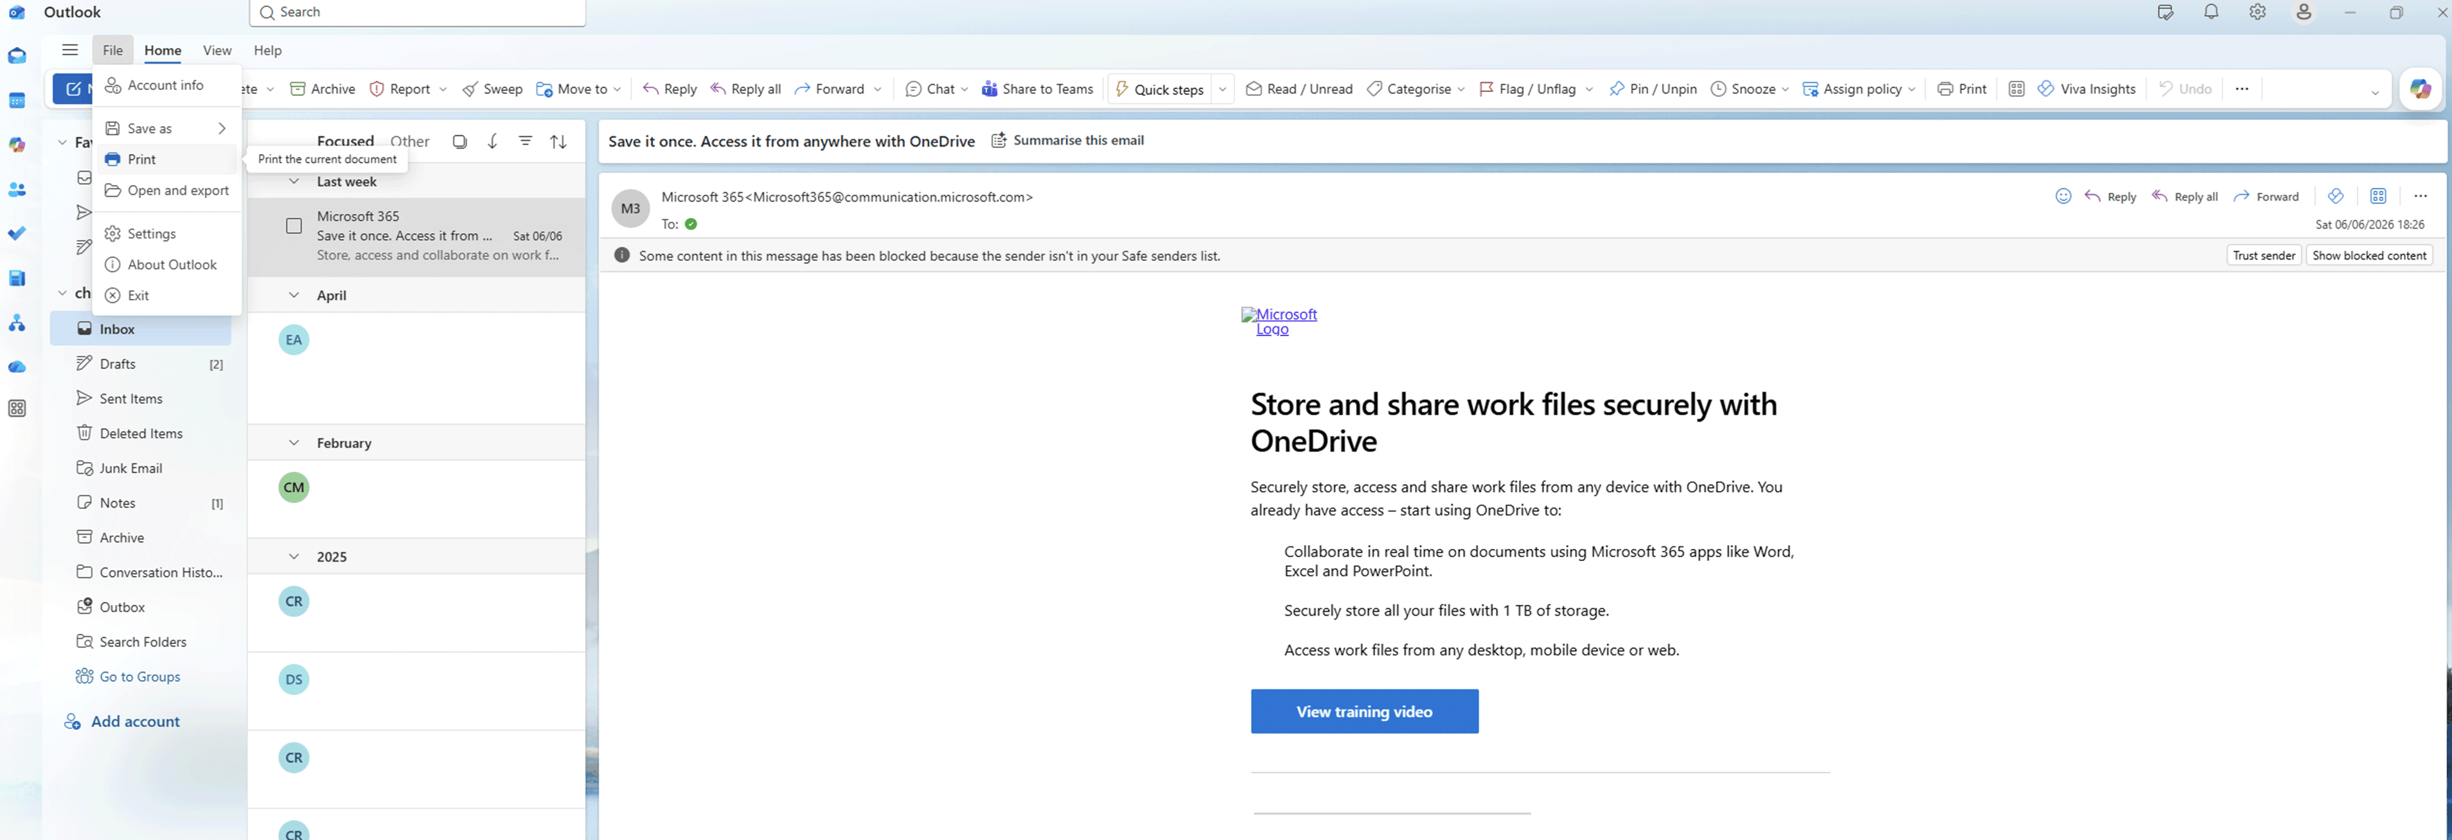This screenshot has width=2452, height=840.
Task: Open the Deleted Items folder
Action: point(141,433)
